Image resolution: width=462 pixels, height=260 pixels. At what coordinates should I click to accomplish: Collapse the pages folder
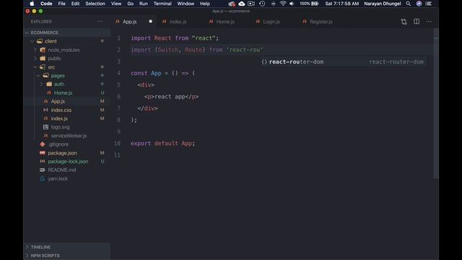[38, 75]
